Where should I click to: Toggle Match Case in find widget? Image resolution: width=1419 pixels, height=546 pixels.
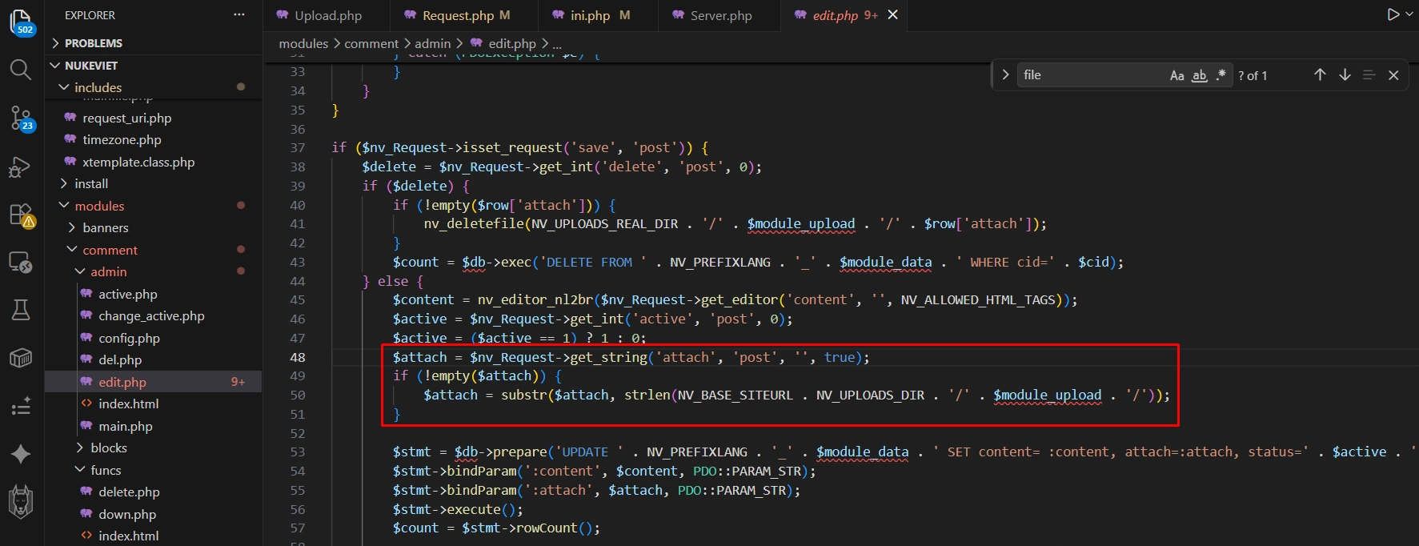point(1176,75)
